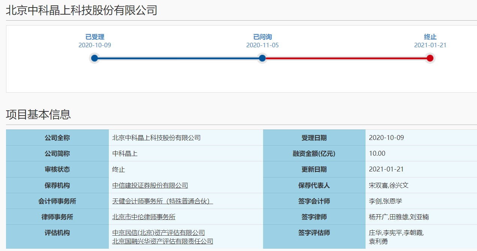
Task: Click the 公司简称 value 中科晶上
Action: pyautogui.click(x=125, y=153)
